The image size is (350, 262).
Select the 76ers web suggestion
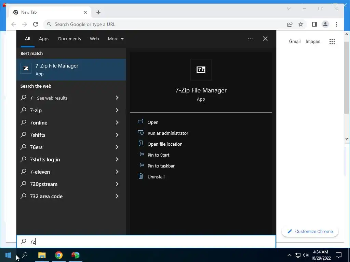click(71, 147)
